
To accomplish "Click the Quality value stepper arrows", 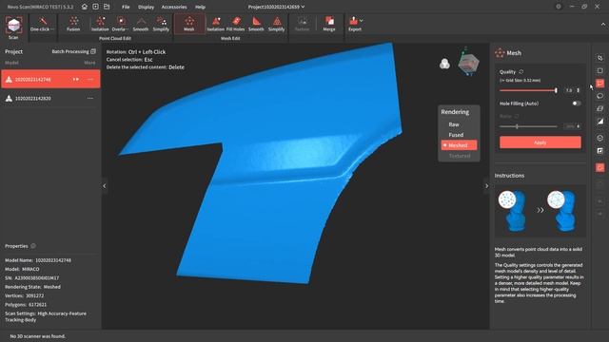I will pyautogui.click(x=579, y=90).
